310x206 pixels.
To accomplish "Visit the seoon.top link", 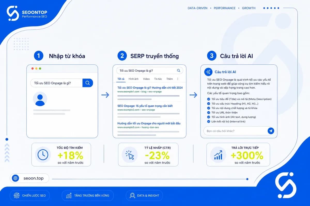I will [x=34, y=178].
